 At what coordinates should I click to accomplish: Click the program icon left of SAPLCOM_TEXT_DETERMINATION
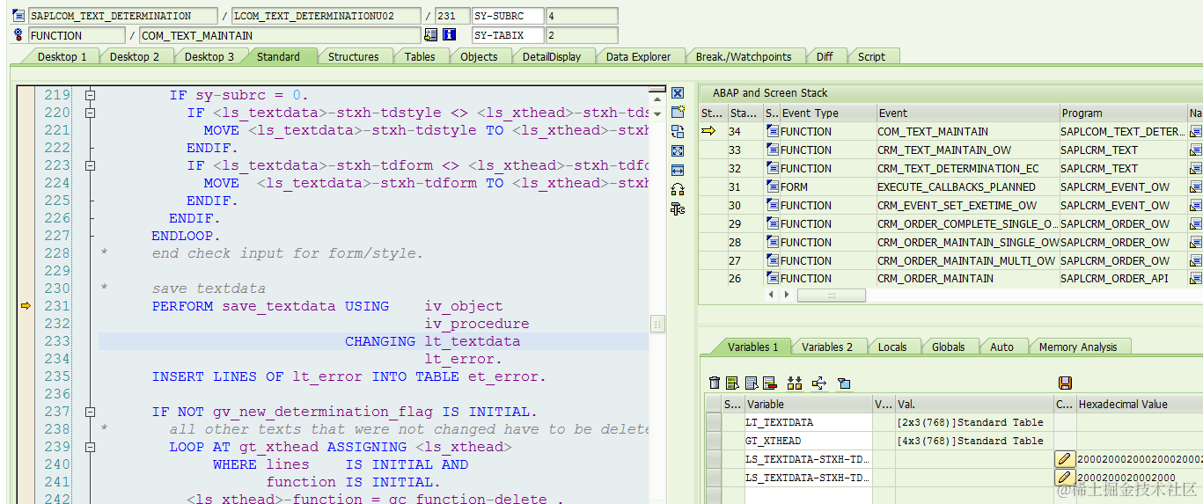coord(18,16)
